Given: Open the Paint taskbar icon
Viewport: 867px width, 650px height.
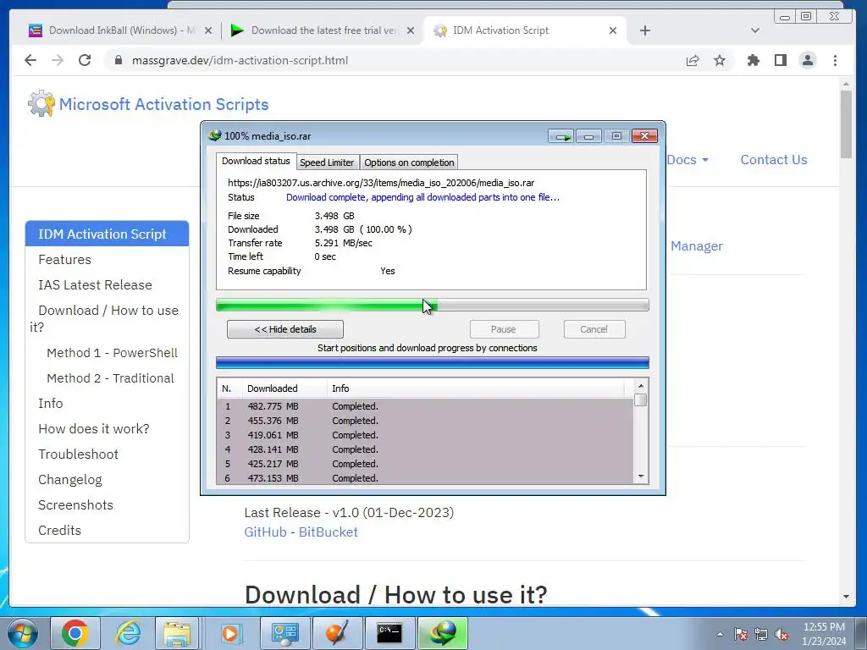Looking at the screenshot, I should (337, 633).
